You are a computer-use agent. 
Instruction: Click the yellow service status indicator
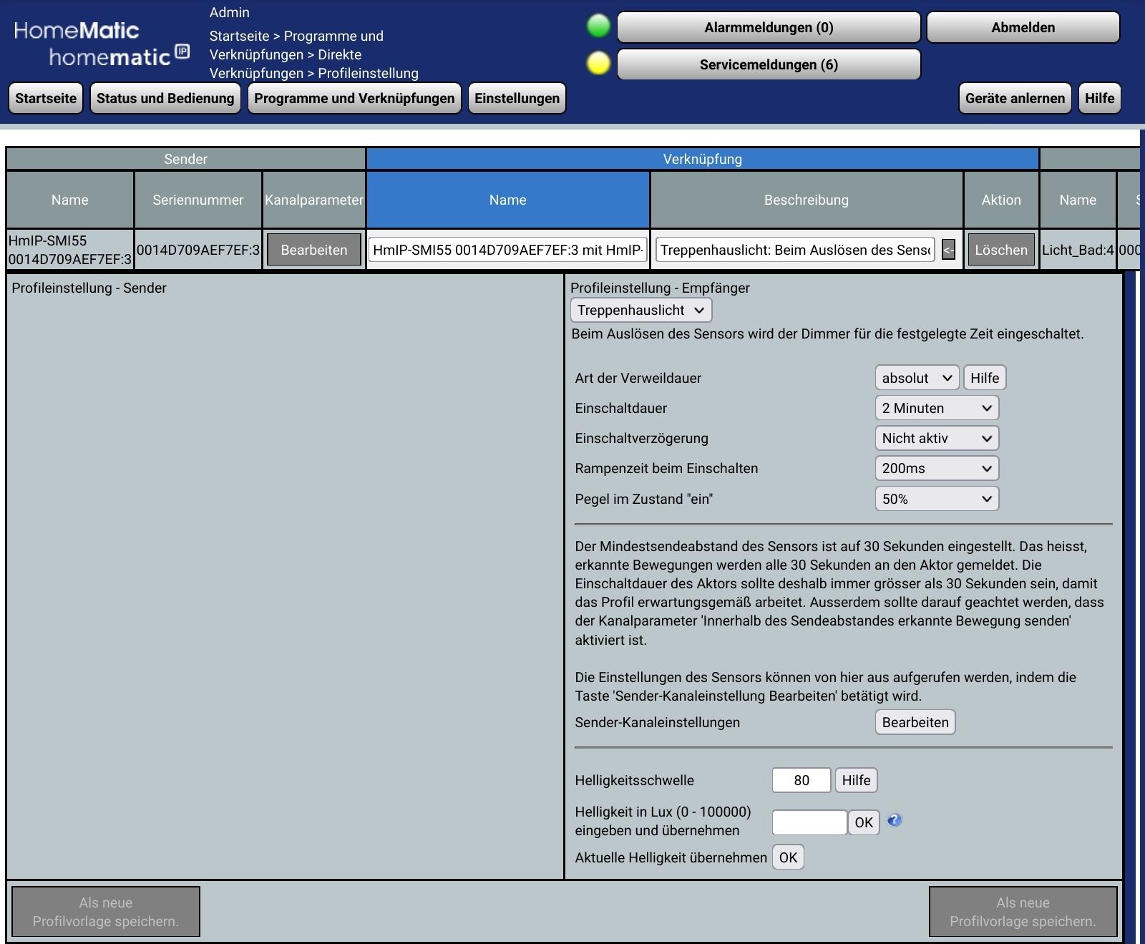click(598, 64)
